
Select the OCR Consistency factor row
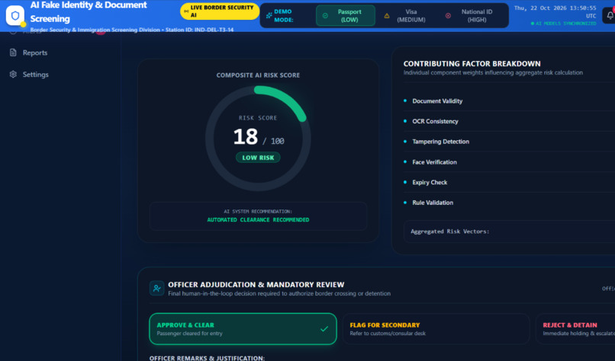(509, 121)
